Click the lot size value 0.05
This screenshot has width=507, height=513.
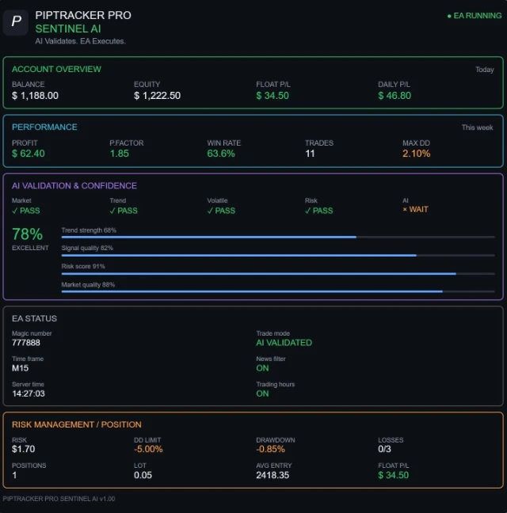click(x=143, y=475)
